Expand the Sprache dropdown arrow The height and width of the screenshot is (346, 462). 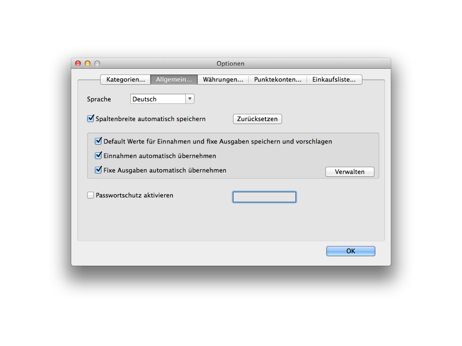(x=190, y=99)
